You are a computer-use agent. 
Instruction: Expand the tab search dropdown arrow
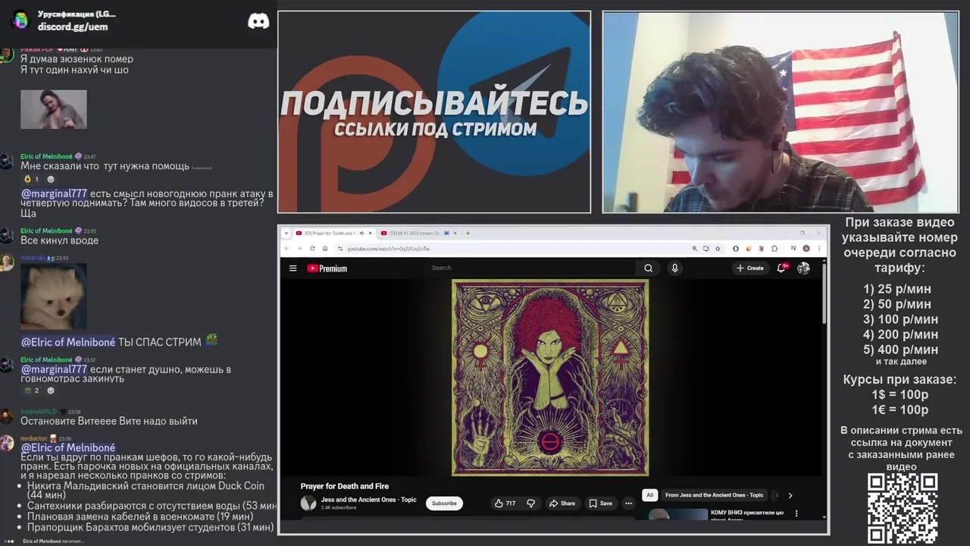point(286,233)
